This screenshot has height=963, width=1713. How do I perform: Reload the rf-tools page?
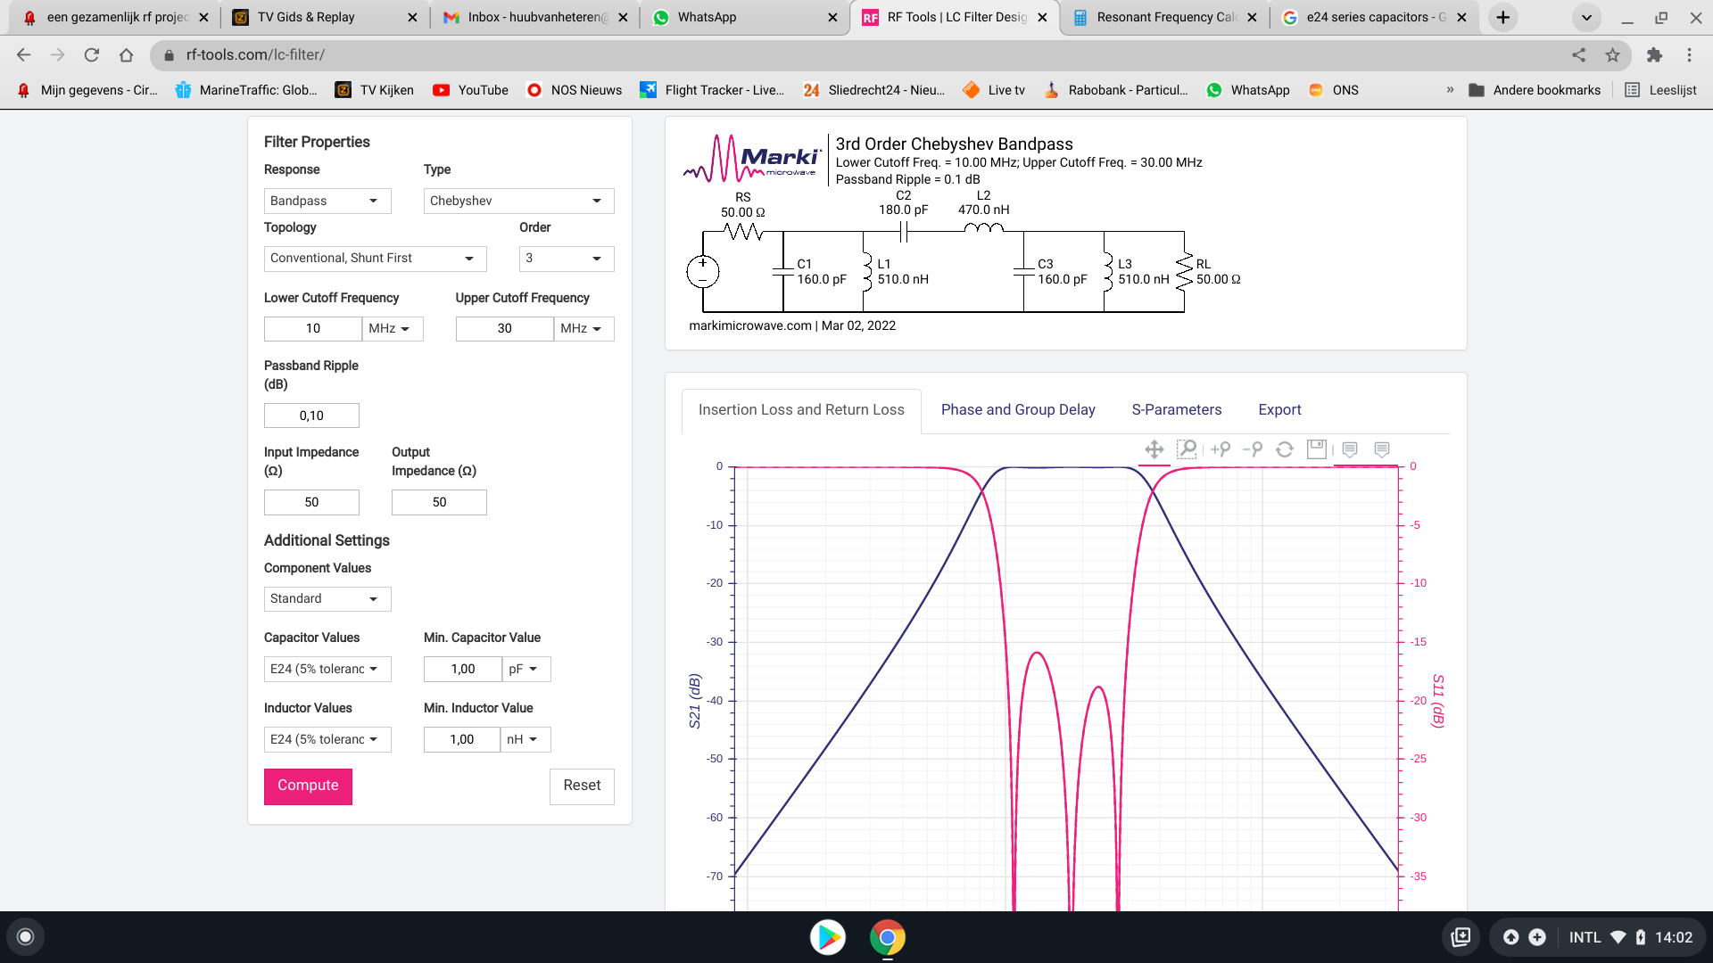(92, 55)
